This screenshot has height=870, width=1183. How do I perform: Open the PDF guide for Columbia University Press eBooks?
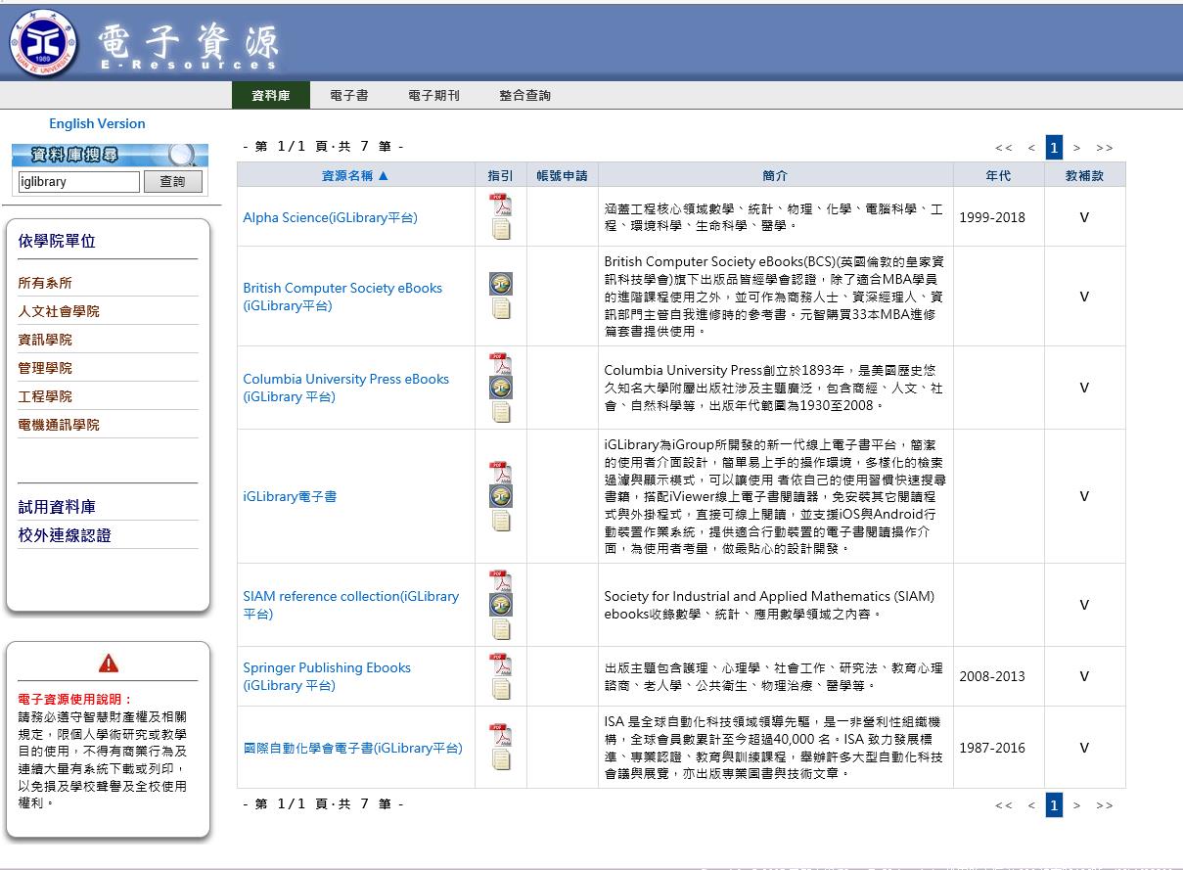coord(501,364)
